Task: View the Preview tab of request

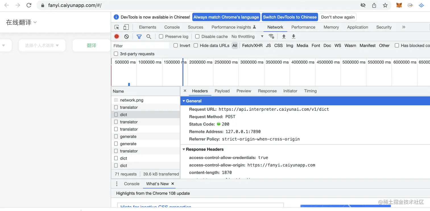Action: (244, 91)
